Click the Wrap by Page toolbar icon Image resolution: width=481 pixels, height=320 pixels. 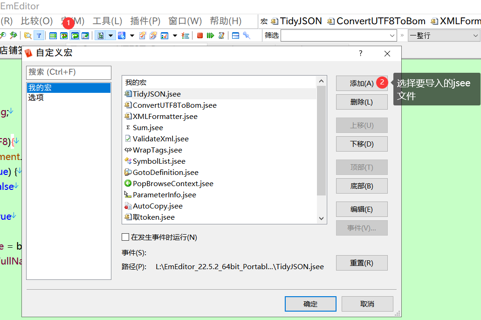tap(86, 35)
